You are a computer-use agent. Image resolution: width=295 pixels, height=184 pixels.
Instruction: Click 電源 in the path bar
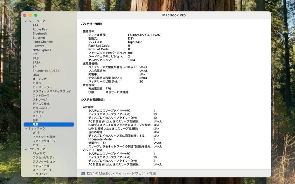152,173
